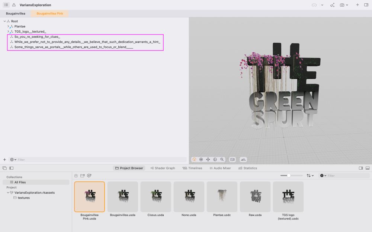Click the mountain environment icon in viewport
372x232 pixels.
[x=243, y=160]
